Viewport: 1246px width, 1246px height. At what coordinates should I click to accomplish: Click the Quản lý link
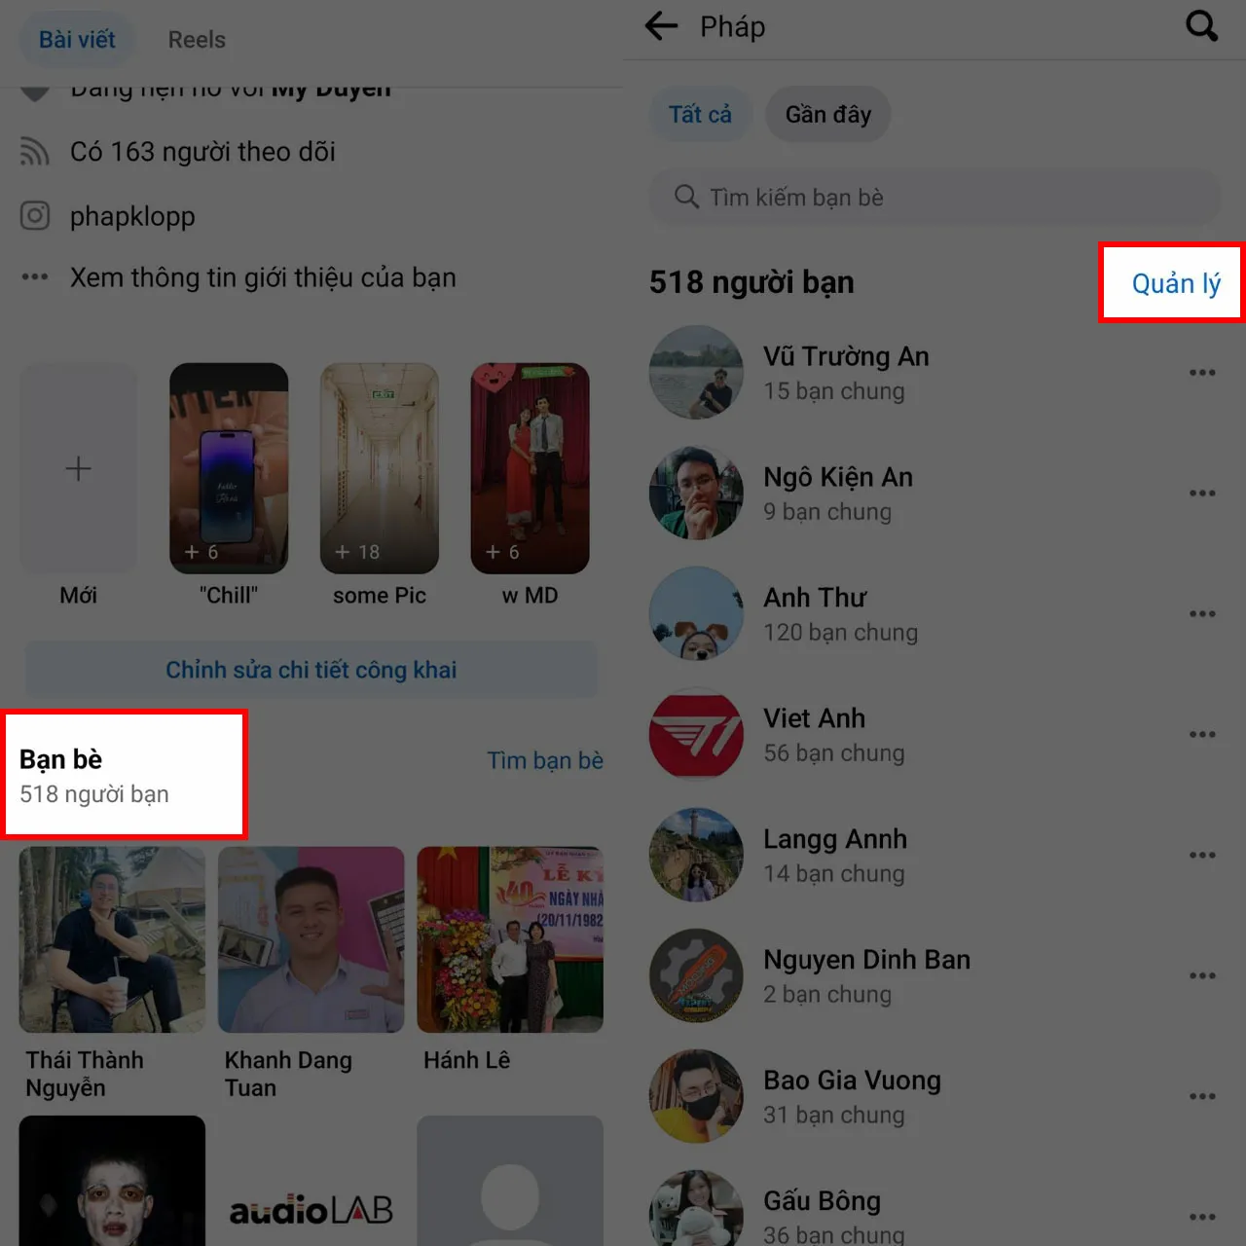tap(1175, 283)
